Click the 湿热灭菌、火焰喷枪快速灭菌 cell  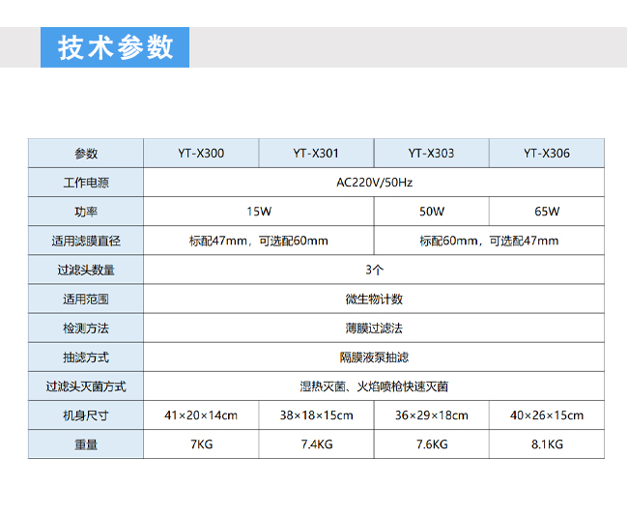[374, 385]
